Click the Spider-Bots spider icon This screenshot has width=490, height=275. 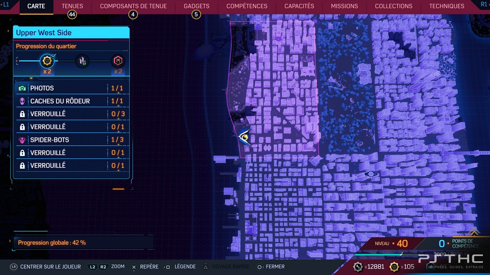[x=22, y=140]
